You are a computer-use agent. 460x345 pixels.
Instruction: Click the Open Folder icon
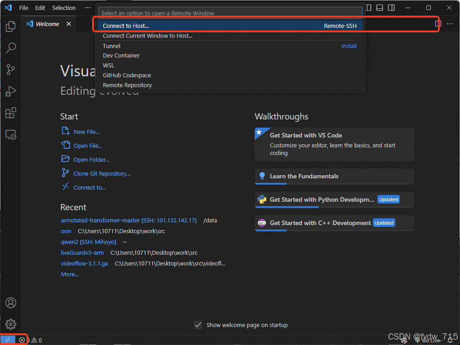(66, 159)
